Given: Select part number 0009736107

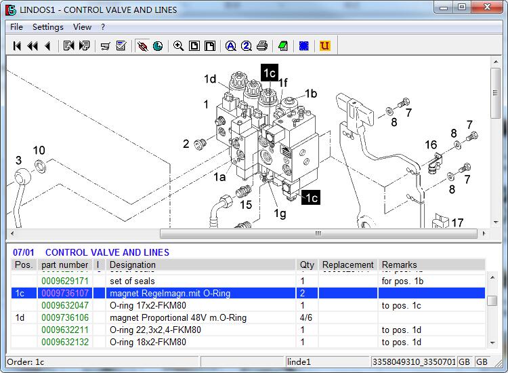Looking at the screenshot, I should 65,293.
